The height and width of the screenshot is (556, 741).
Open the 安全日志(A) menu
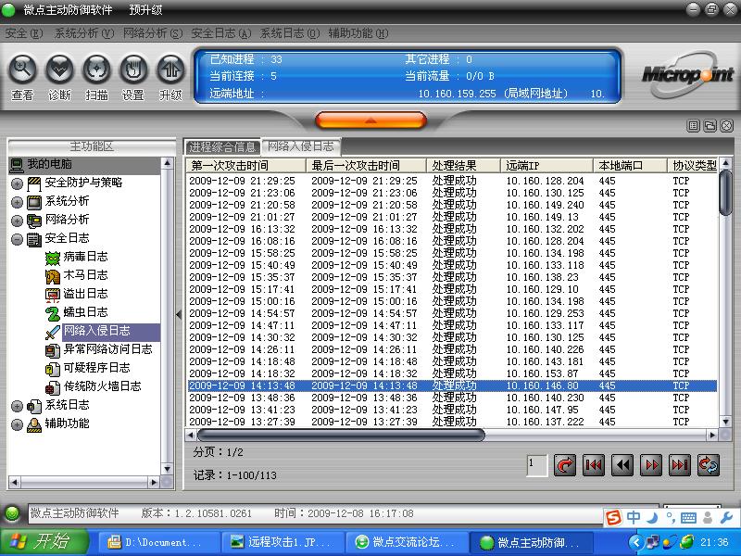(x=221, y=33)
